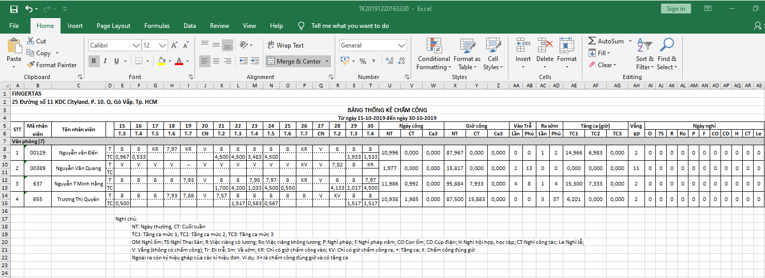Click the Increase Font Size icon
The width and height of the screenshot is (765, 278).
click(174, 45)
